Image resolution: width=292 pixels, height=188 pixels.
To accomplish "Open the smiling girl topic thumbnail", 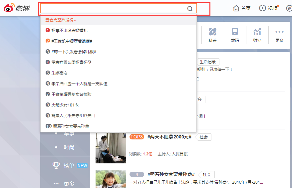I will tap(111, 179).
